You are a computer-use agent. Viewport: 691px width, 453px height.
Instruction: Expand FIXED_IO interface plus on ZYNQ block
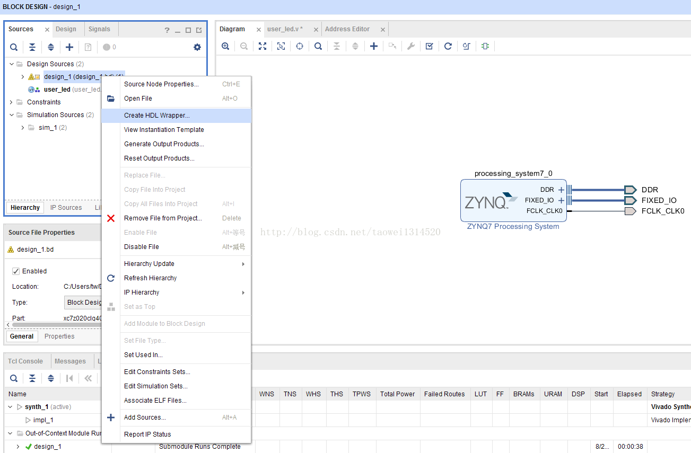561,200
